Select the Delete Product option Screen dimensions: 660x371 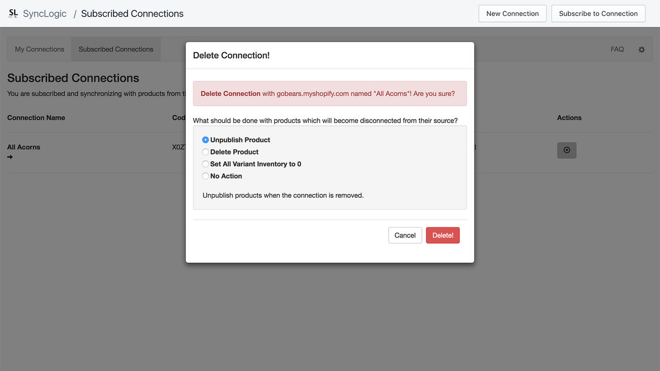coord(205,151)
